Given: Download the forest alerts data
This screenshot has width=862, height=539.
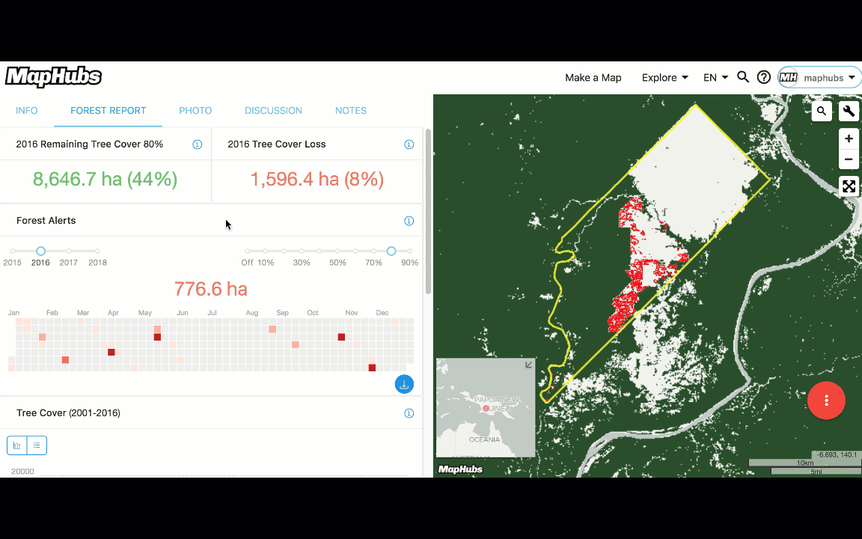Looking at the screenshot, I should point(404,384).
